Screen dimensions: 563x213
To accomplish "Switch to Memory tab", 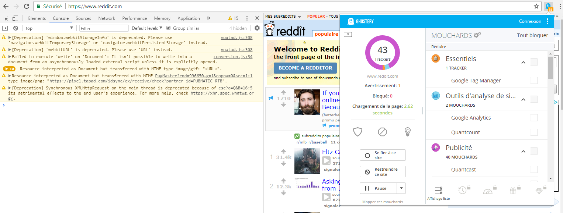I will [x=162, y=18].
